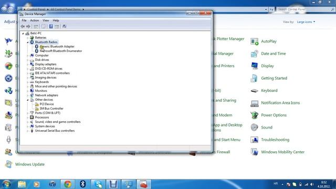Expand the Network adapters node
Screen dimensions: 336x189
point(28,96)
